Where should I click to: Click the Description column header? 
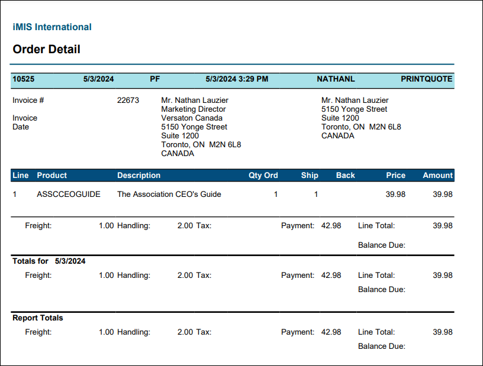coord(139,176)
